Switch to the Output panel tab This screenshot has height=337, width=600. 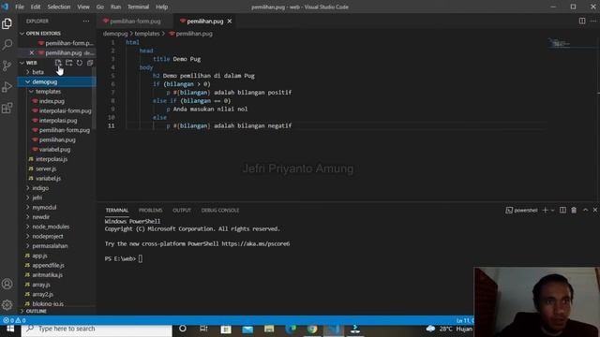[182, 211]
